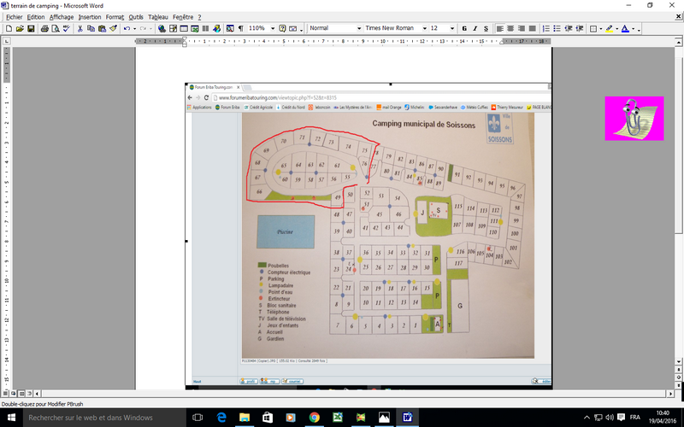Click the yellow highlight color button

pos(609,28)
